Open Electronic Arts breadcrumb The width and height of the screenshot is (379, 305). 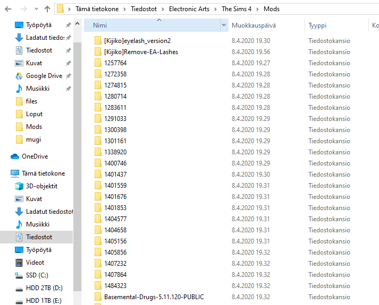(x=189, y=9)
